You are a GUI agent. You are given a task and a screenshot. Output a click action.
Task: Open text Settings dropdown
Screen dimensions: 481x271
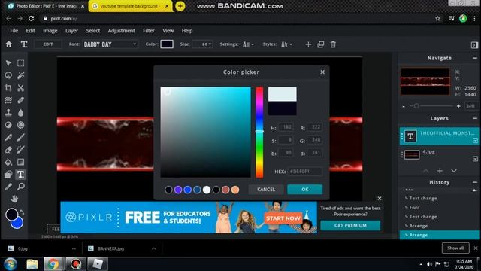[x=248, y=44]
